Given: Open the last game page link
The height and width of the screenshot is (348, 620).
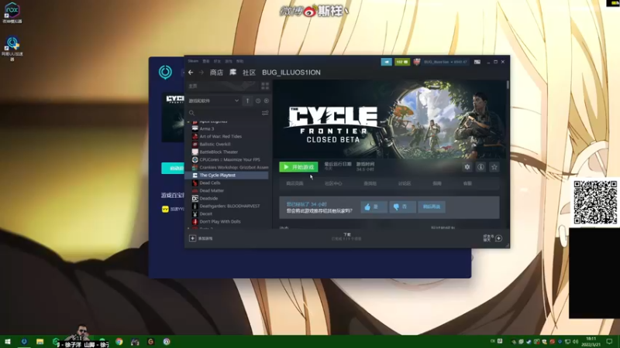Looking at the screenshot, I should point(467,183).
